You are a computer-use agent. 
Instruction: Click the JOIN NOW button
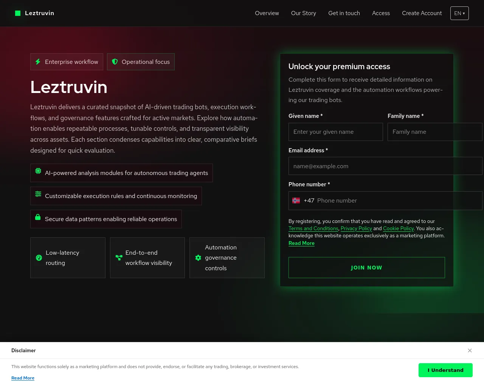(367, 268)
